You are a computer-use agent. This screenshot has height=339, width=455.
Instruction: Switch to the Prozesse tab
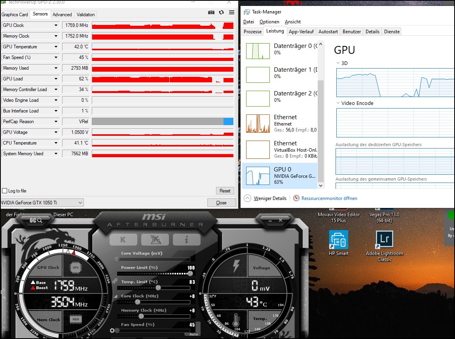252,32
